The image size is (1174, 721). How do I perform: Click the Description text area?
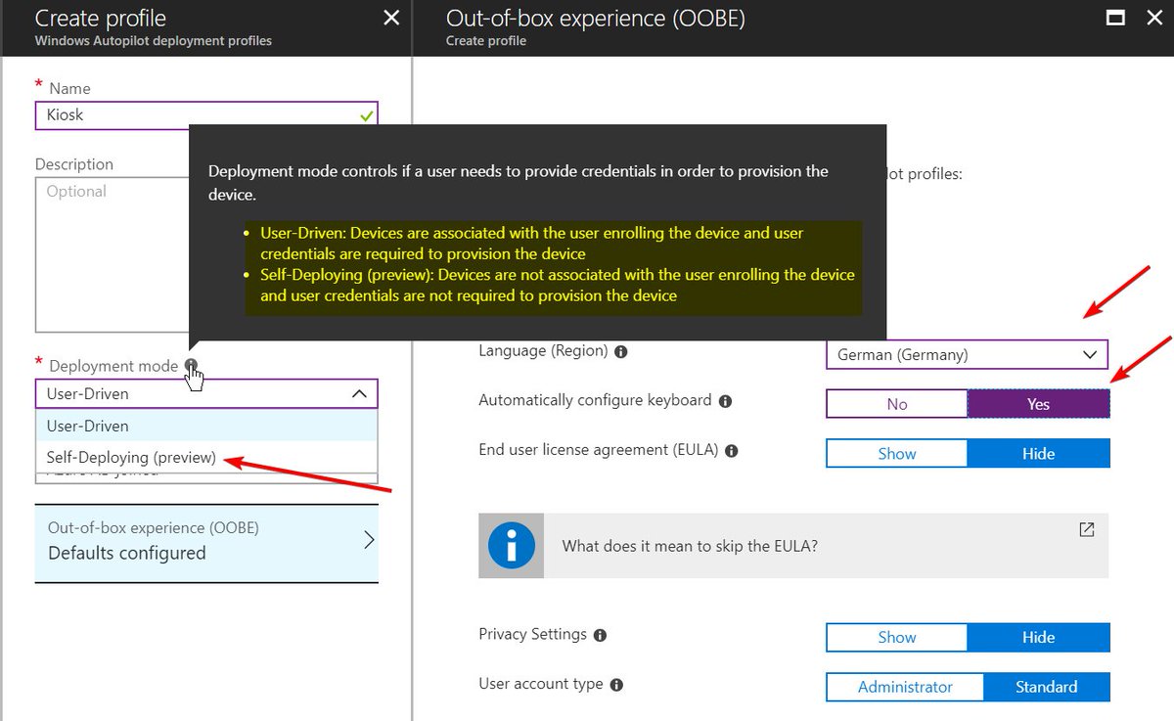(x=113, y=254)
